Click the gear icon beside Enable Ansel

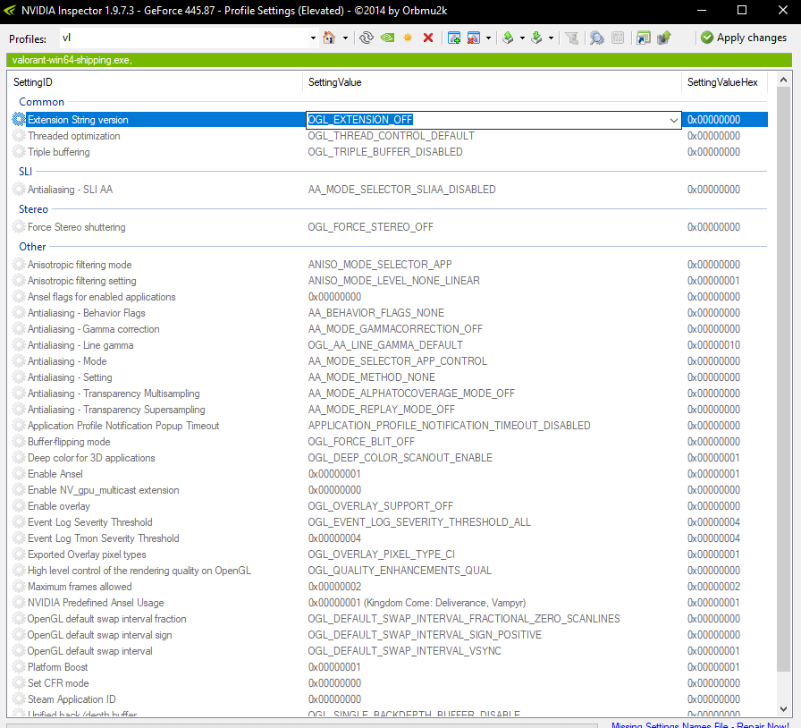click(19, 474)
